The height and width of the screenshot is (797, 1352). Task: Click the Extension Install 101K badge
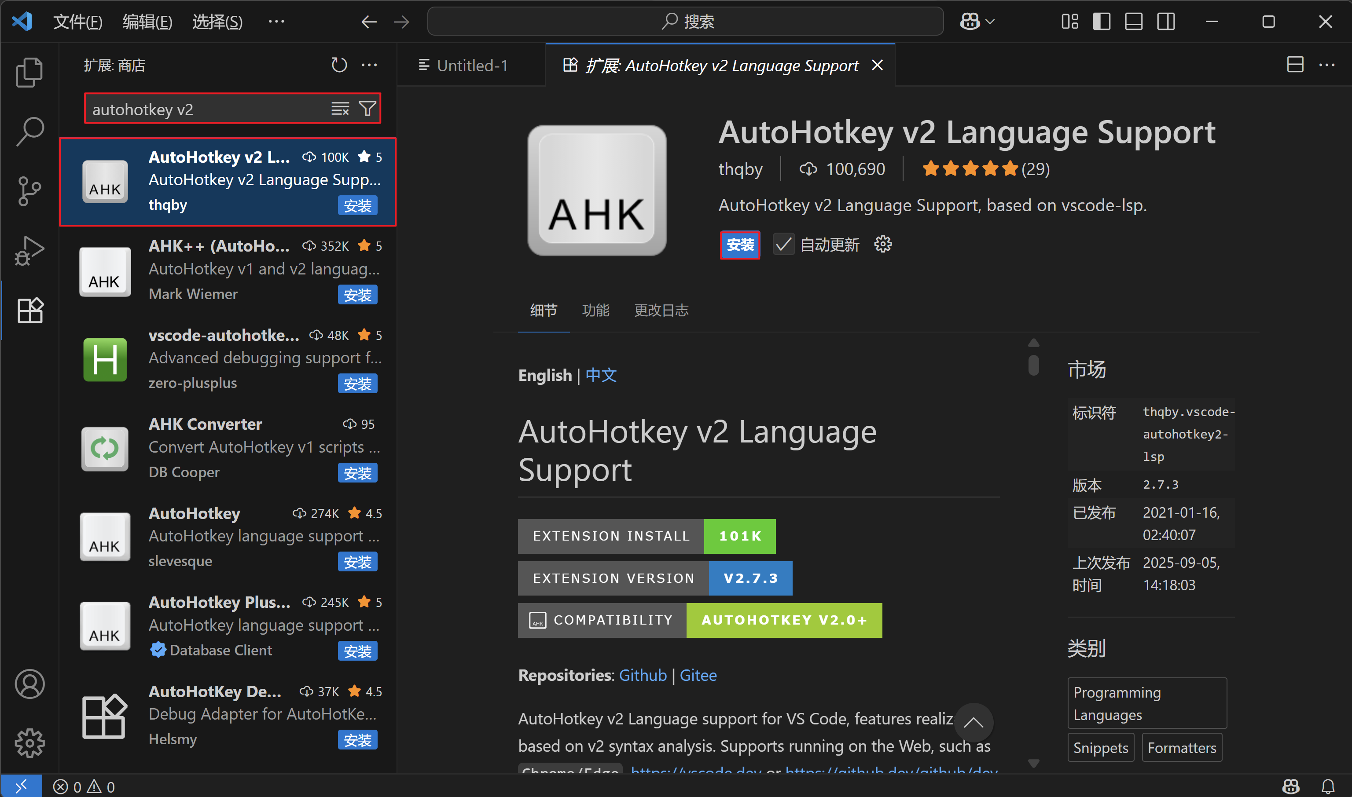click(647, 536)
